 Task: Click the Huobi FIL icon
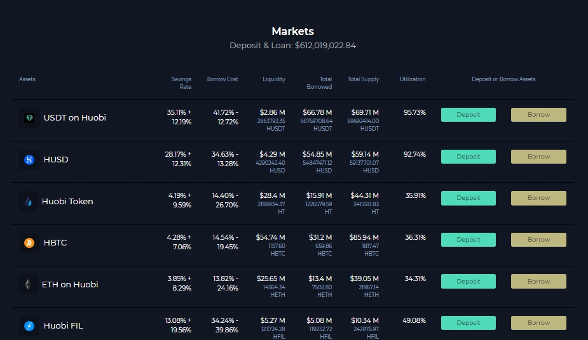(29, 326)
